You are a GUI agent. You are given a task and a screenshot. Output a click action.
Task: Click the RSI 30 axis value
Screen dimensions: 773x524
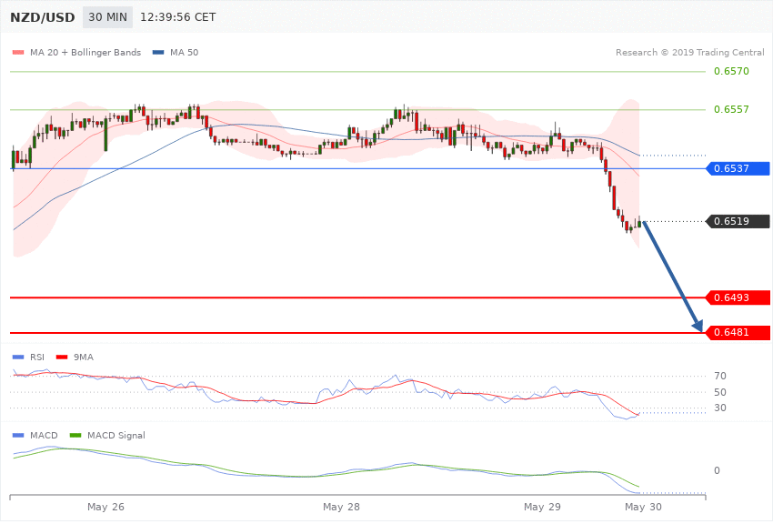719,408
